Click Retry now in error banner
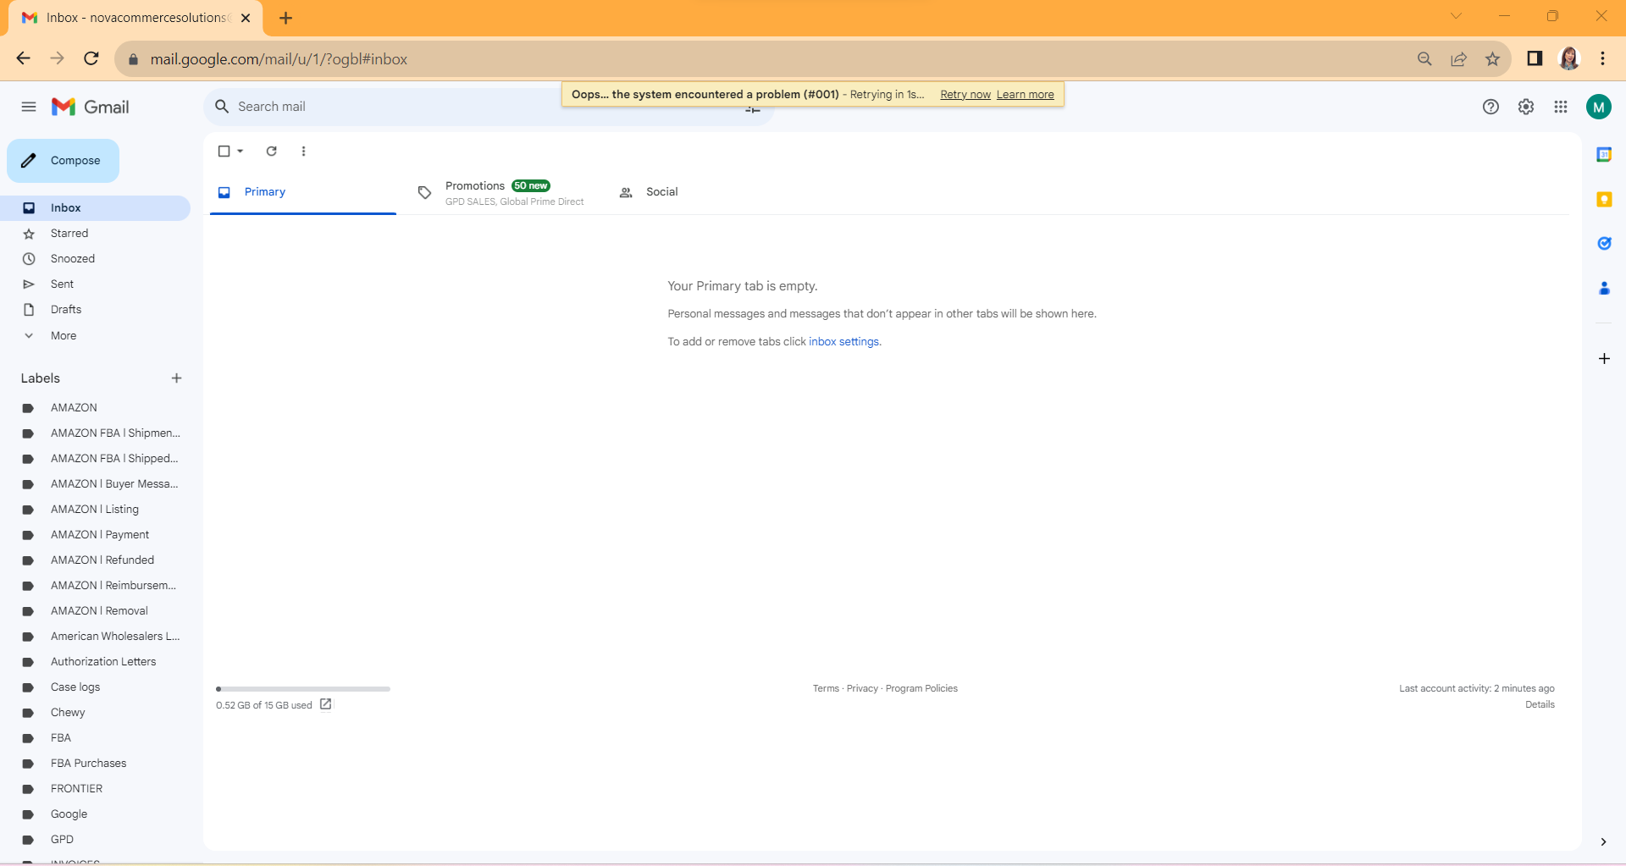The width and height of the screenshot is (1626, 866). [965, 95]
